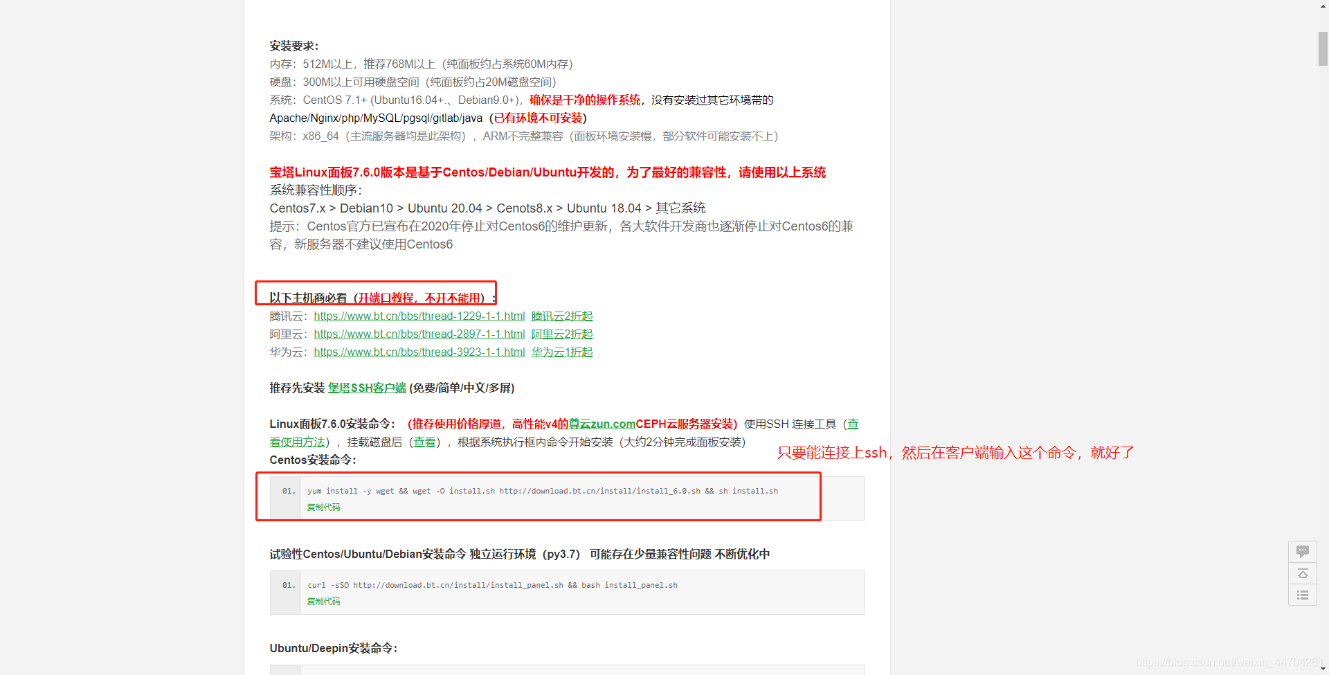Open the table of contents list icon
The height and width of the screenshot is (675, 1329).
click(1302, 595)
